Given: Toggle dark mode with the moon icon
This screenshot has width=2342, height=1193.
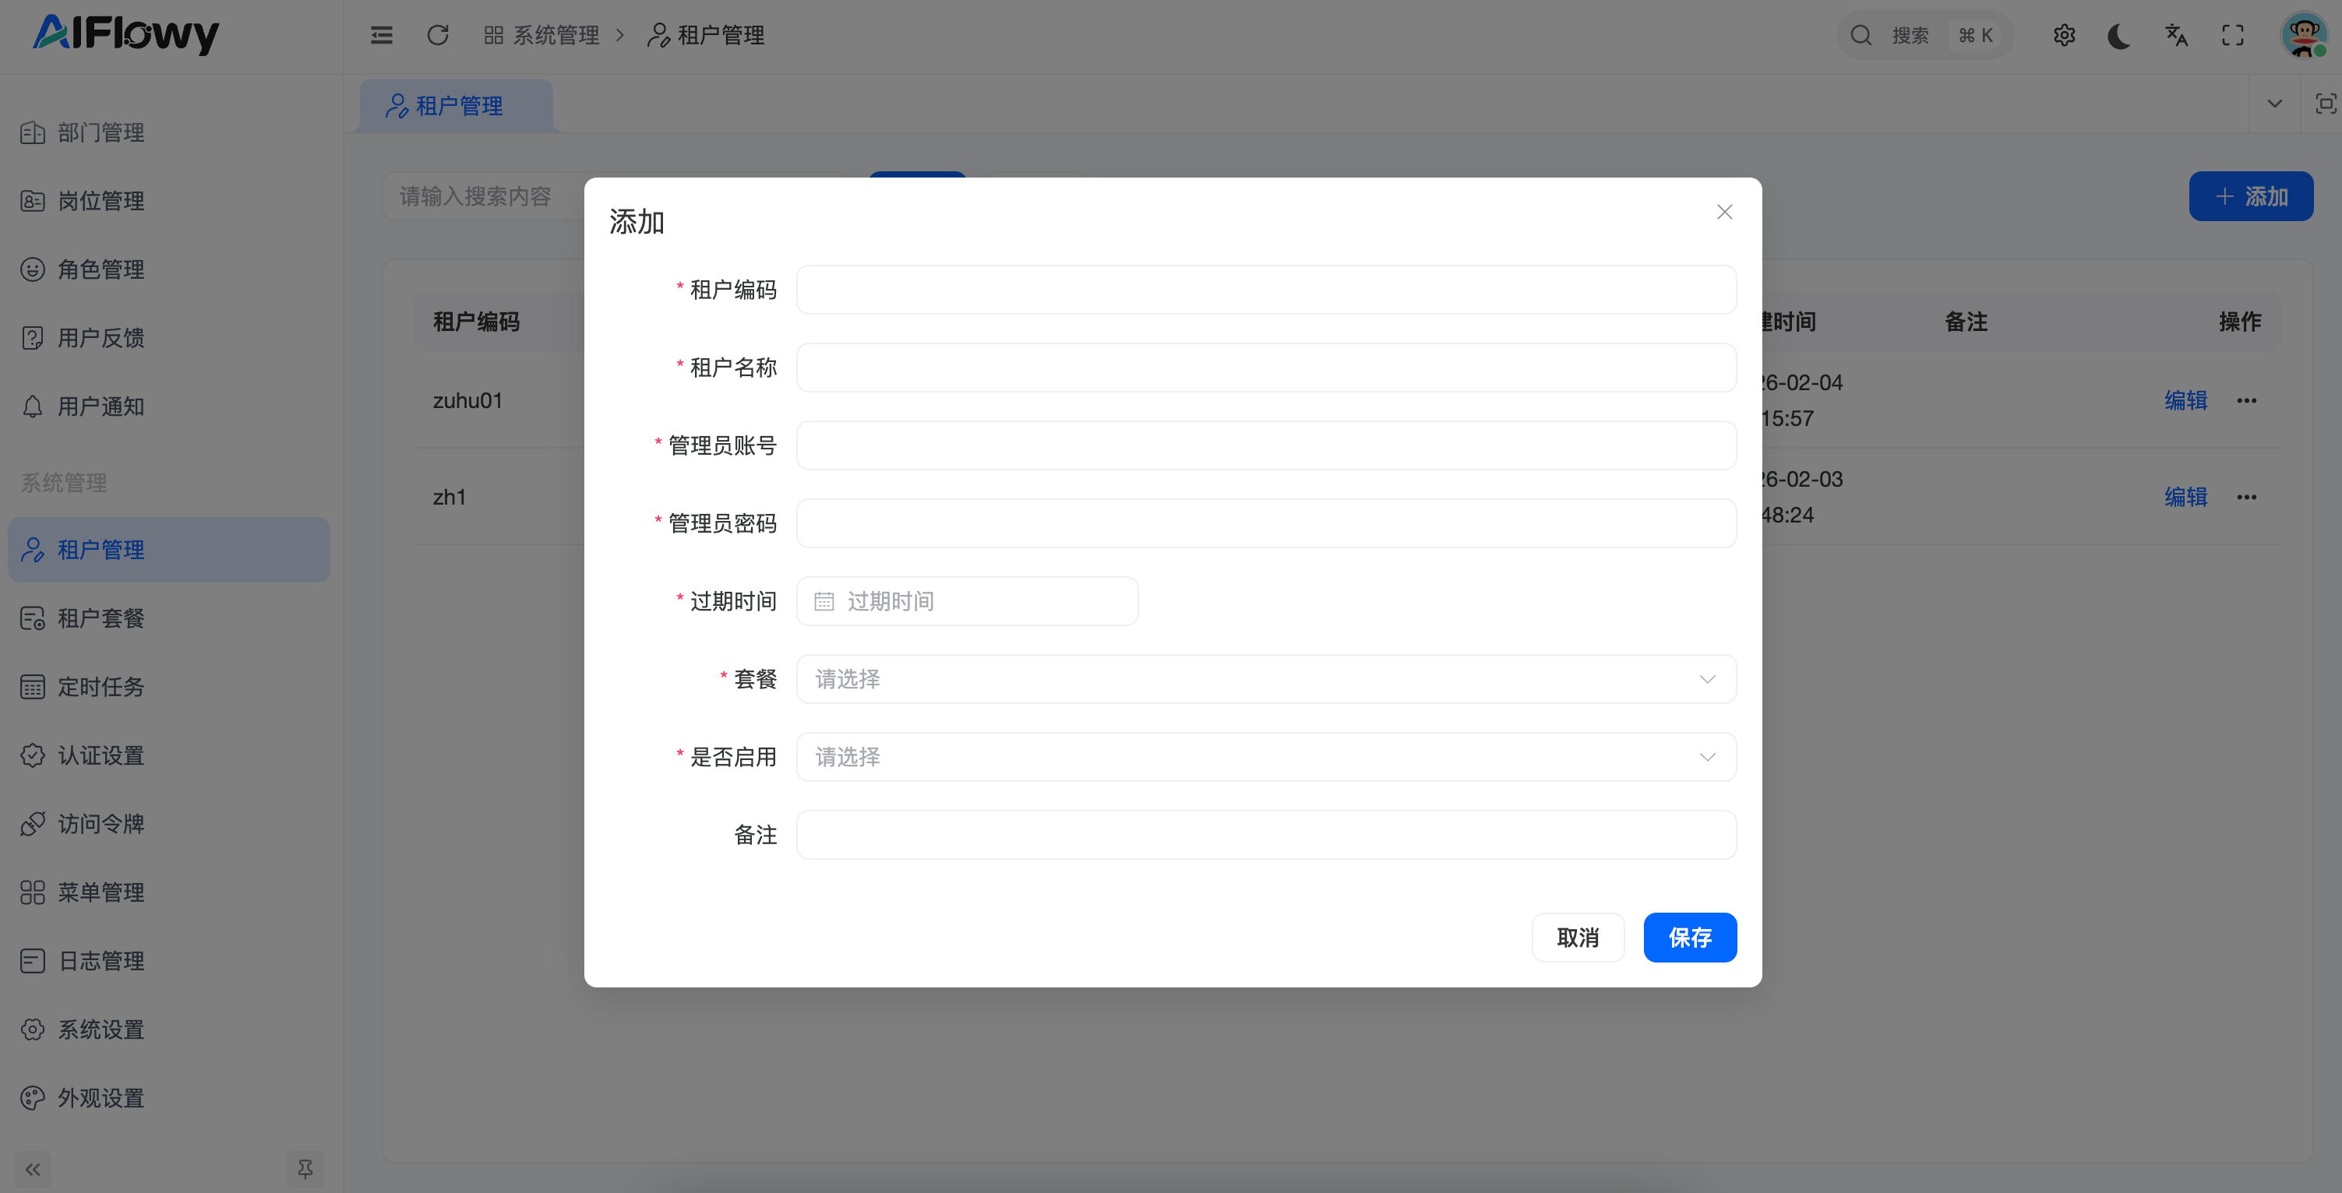Looking at the screenshot, I should coord(2119,36).
